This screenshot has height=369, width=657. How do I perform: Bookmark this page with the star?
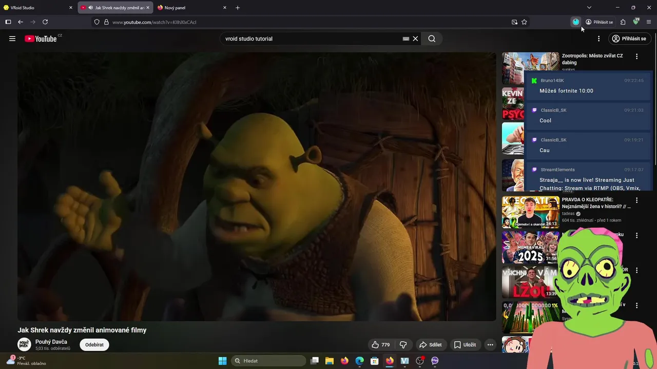(x=524, y=22)
